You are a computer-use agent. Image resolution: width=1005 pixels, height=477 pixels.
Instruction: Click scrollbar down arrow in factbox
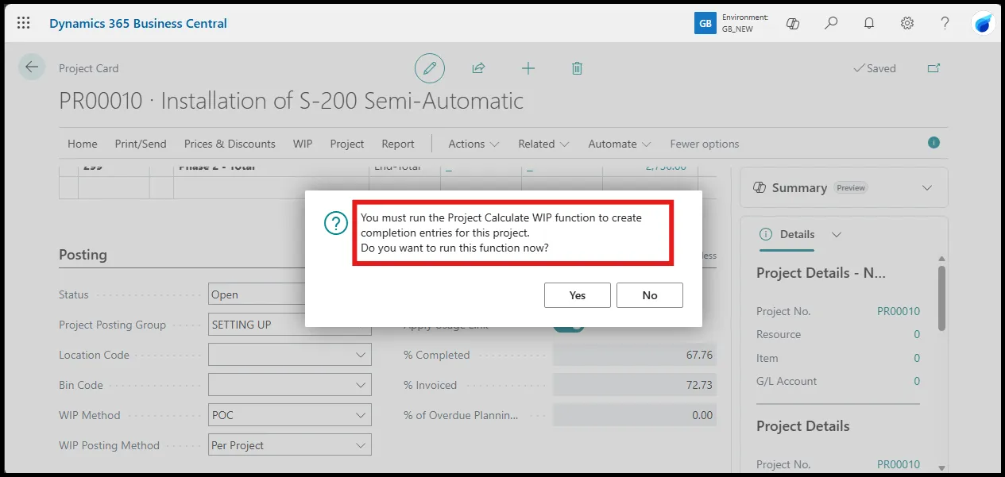(x=941, y=468)
